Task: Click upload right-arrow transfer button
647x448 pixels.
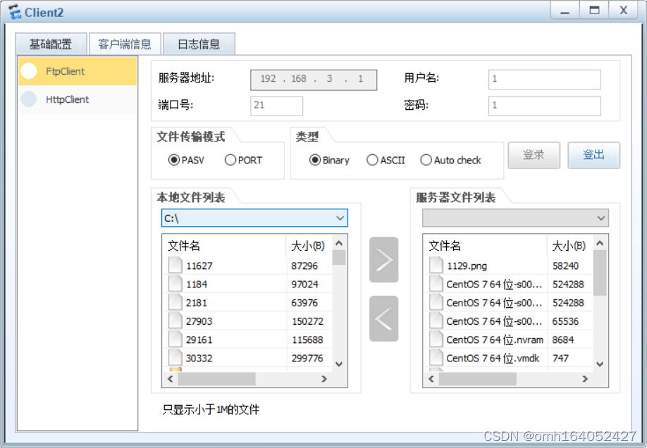Action: (x=383, y=260)
